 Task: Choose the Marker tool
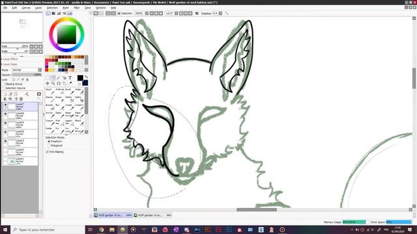coord(50,99)
